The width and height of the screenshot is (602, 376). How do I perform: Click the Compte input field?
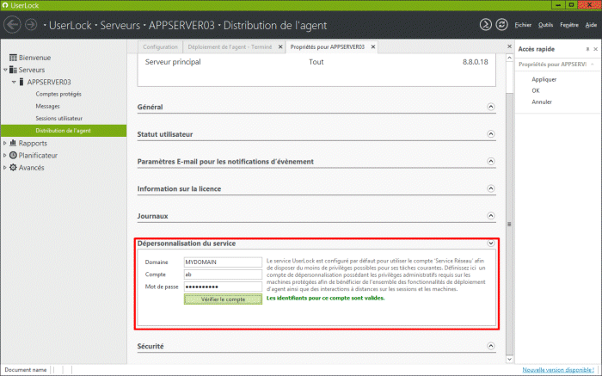point(223,274)
